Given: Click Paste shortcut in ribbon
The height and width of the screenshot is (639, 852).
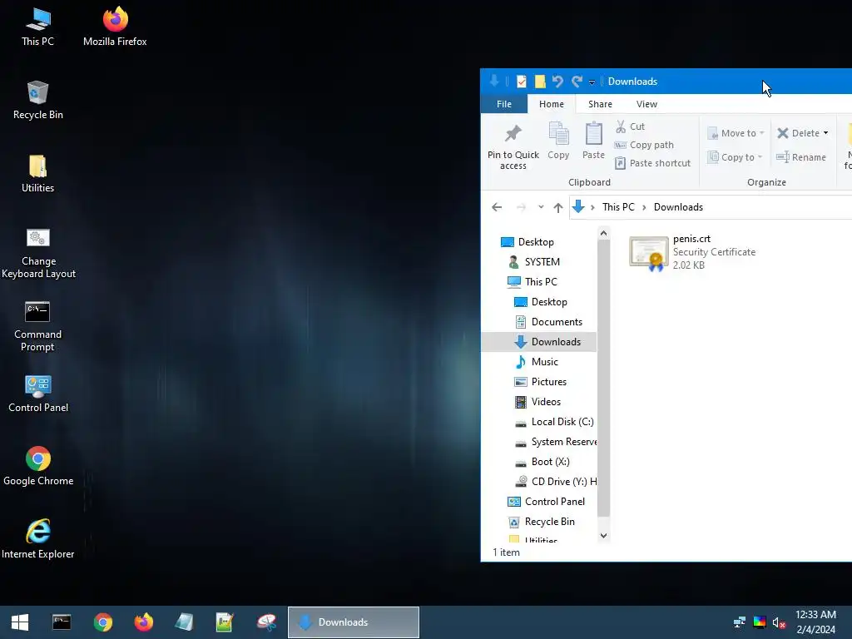Looking at the screenshot, I should click(652, 163).
